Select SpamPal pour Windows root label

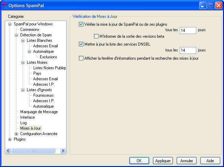click(x=33, y=24)
